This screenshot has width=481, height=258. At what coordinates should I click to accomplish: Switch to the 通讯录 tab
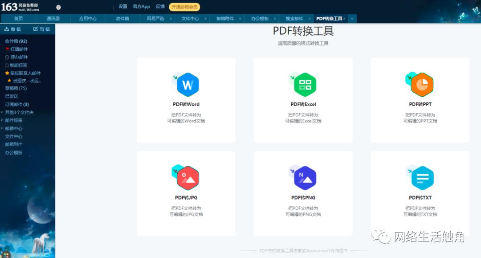coord(53,19)
